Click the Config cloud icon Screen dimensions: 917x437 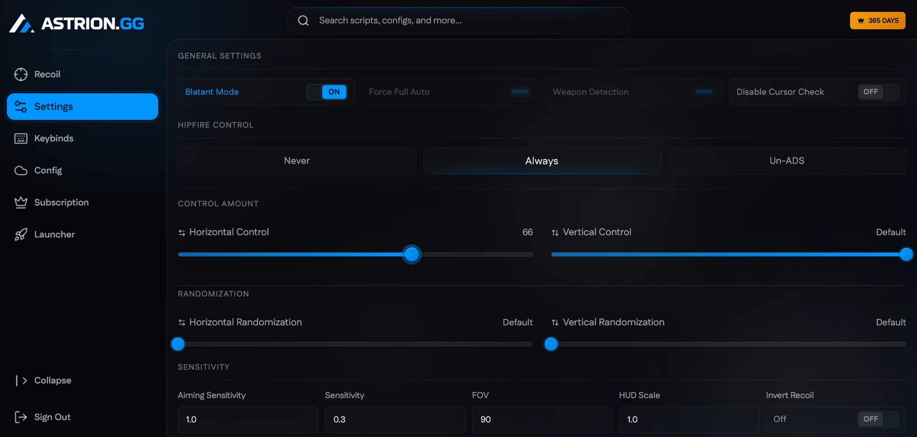coord(21,170)
